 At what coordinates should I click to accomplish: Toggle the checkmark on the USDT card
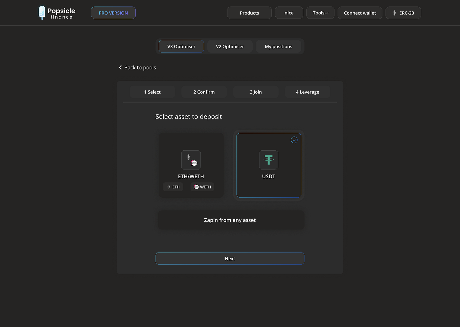pos(294,140)
